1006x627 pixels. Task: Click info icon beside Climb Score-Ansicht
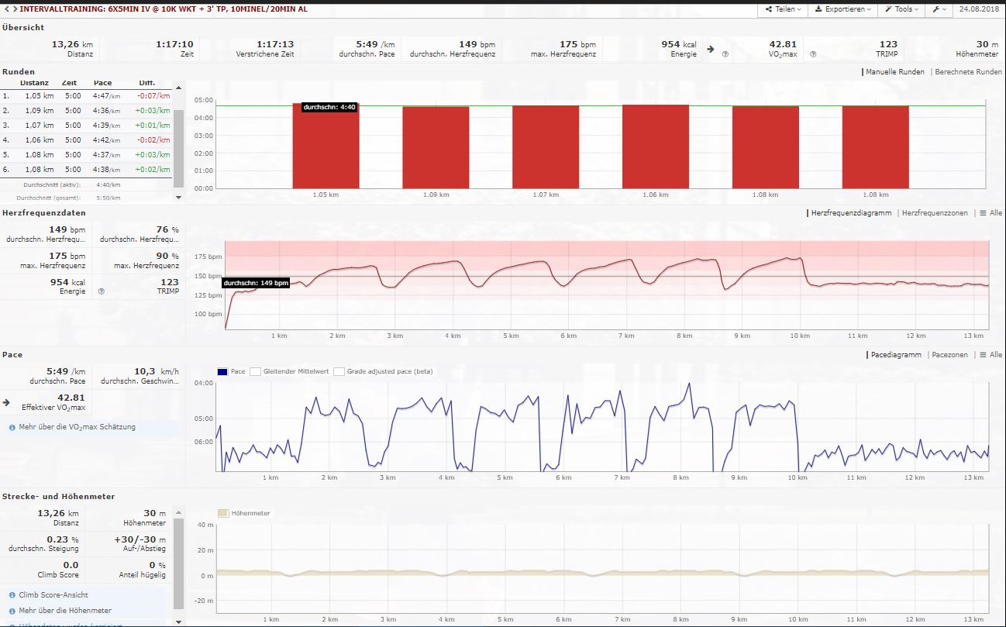point(12,594)
